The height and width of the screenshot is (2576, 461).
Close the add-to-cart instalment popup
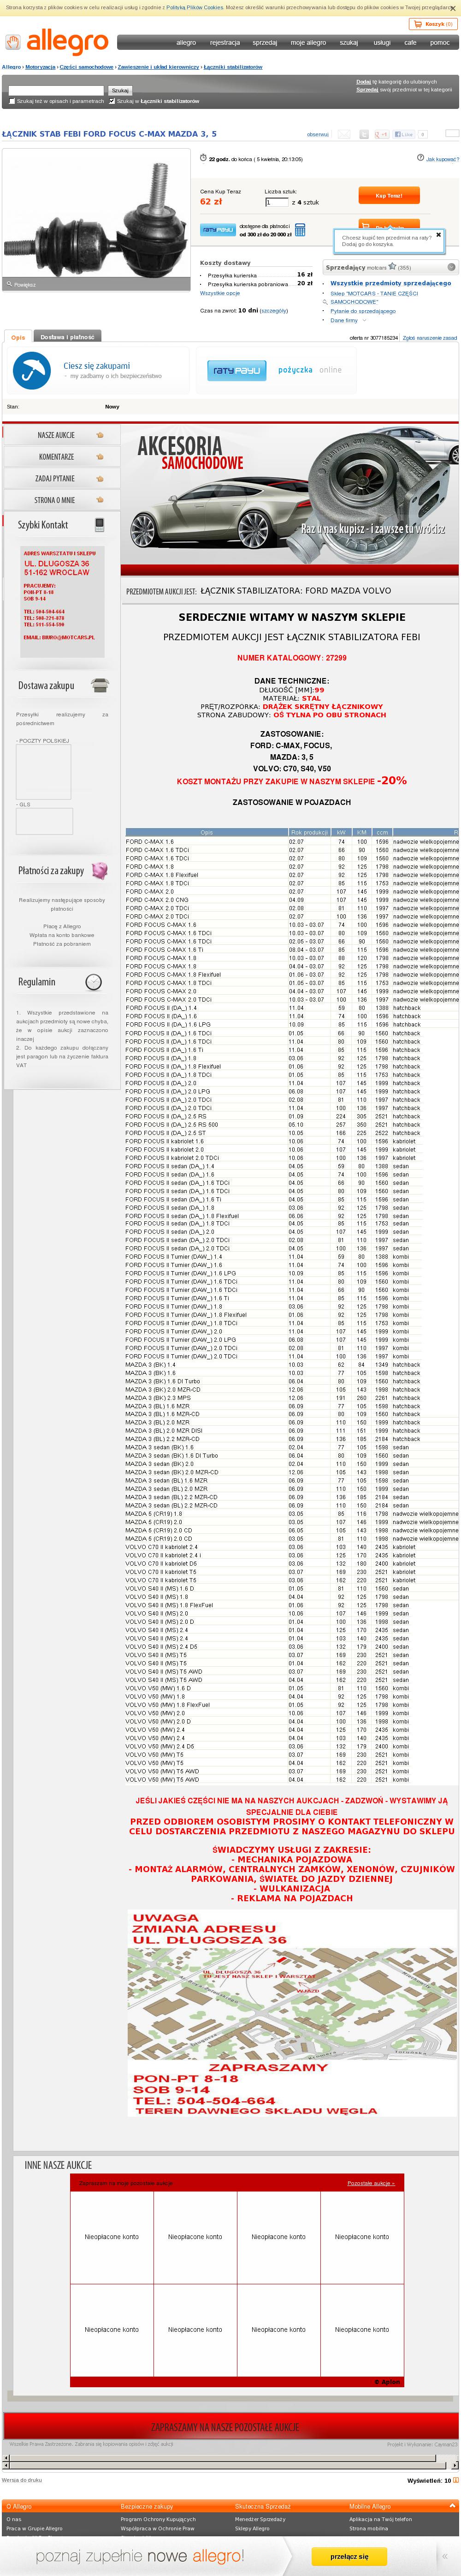pos(438,235)
